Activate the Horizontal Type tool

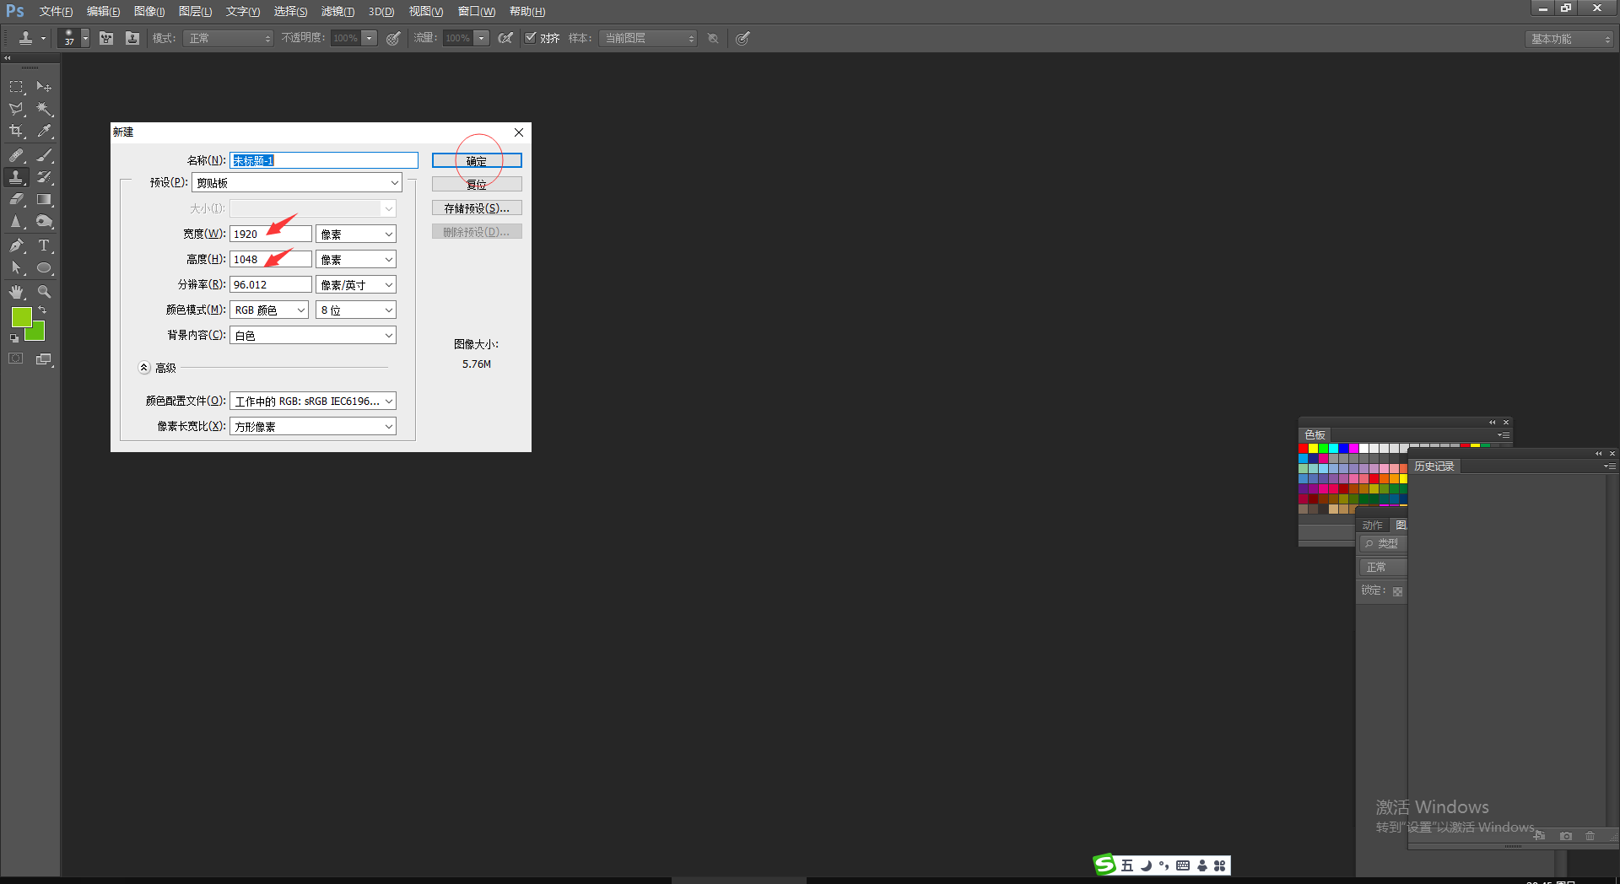click(44, 245)
